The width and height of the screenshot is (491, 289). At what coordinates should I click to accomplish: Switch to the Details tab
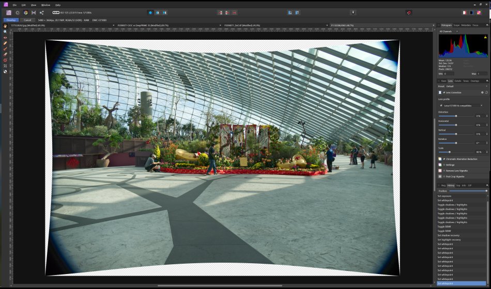458,81
